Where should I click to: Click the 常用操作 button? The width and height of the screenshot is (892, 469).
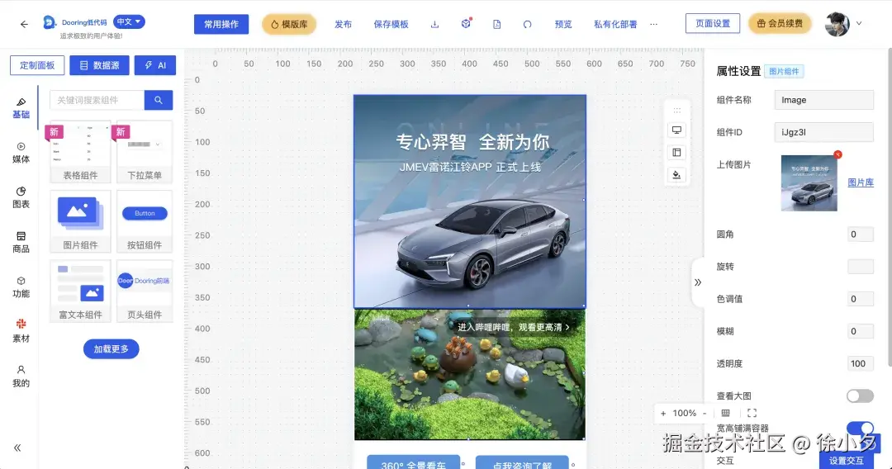point(221,24)
